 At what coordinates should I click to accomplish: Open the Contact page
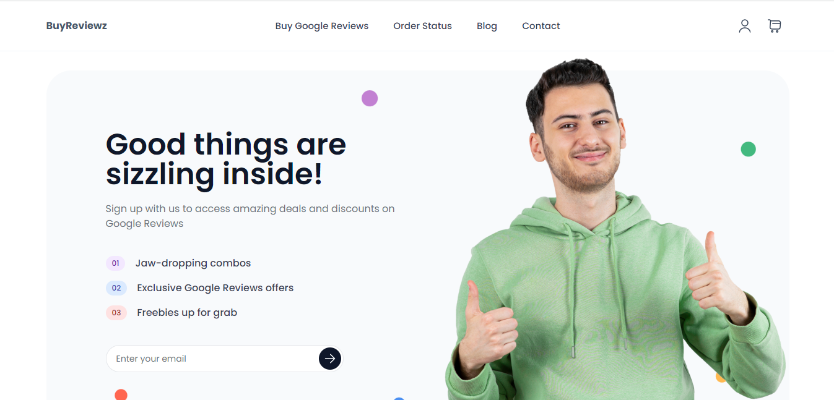pos(541,26)
